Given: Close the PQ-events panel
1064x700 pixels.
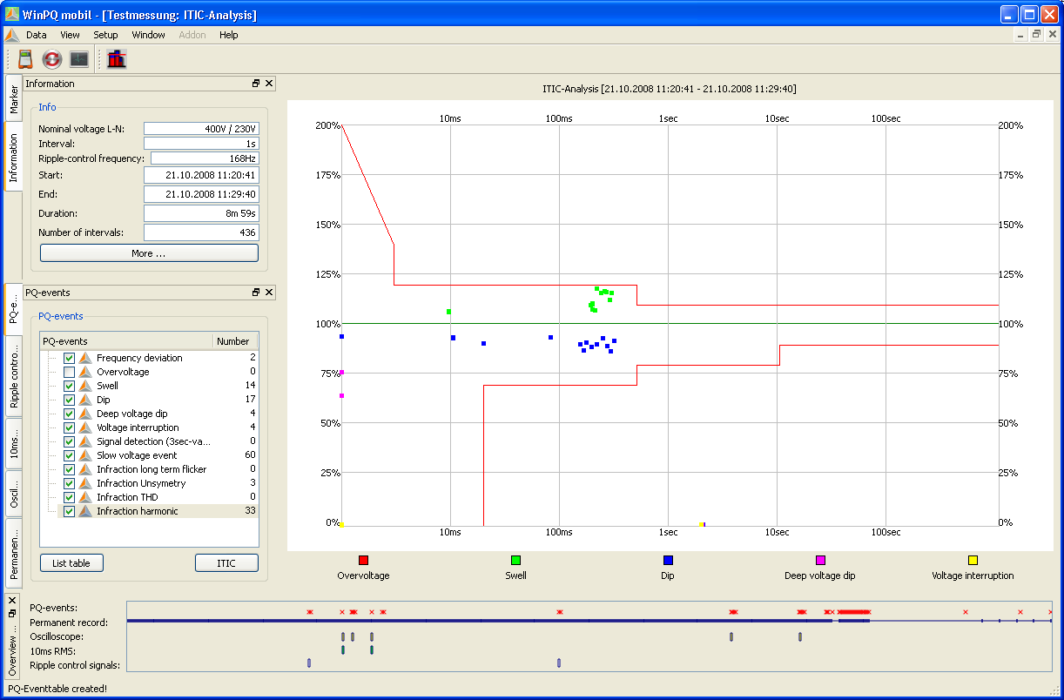Looking at the screenshot, I should (x=269, y=293).
